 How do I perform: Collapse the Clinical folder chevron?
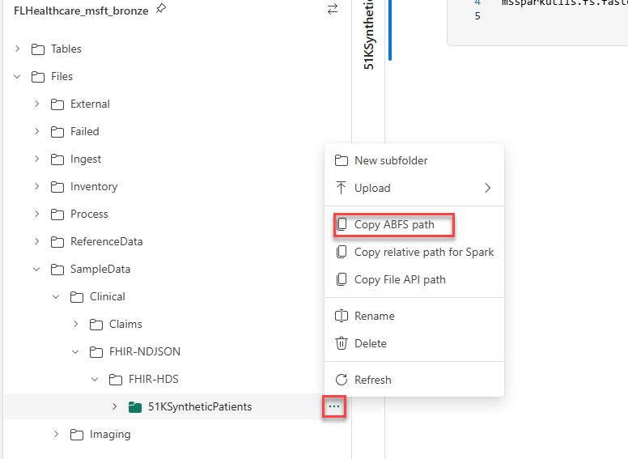[56, 297]
